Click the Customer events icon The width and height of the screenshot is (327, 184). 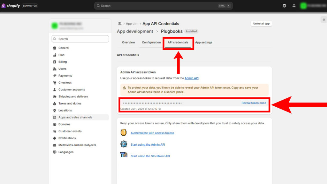coord(55,131)
